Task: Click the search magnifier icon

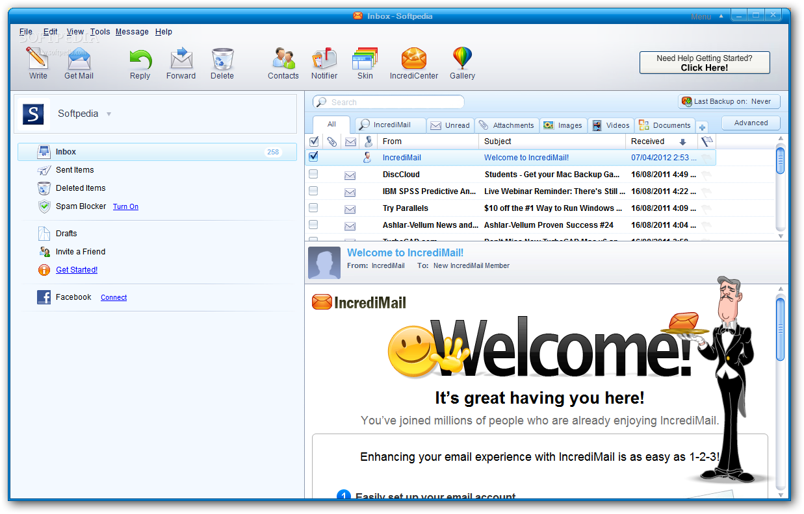Action: click(x=321, y=102)
